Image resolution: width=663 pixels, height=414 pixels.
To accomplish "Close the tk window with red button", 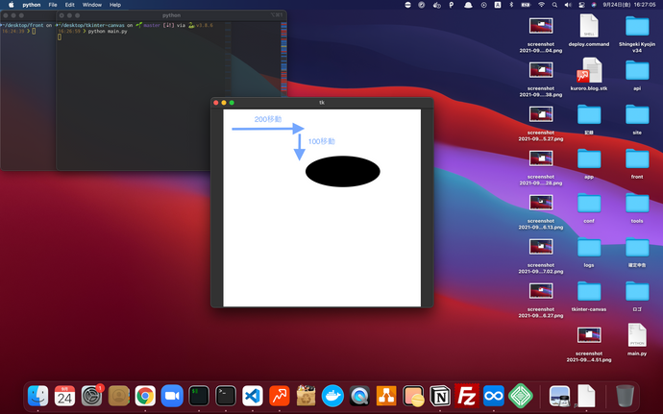I will 216,103.
